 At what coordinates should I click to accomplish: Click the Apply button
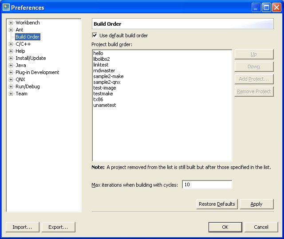[256, 204]
